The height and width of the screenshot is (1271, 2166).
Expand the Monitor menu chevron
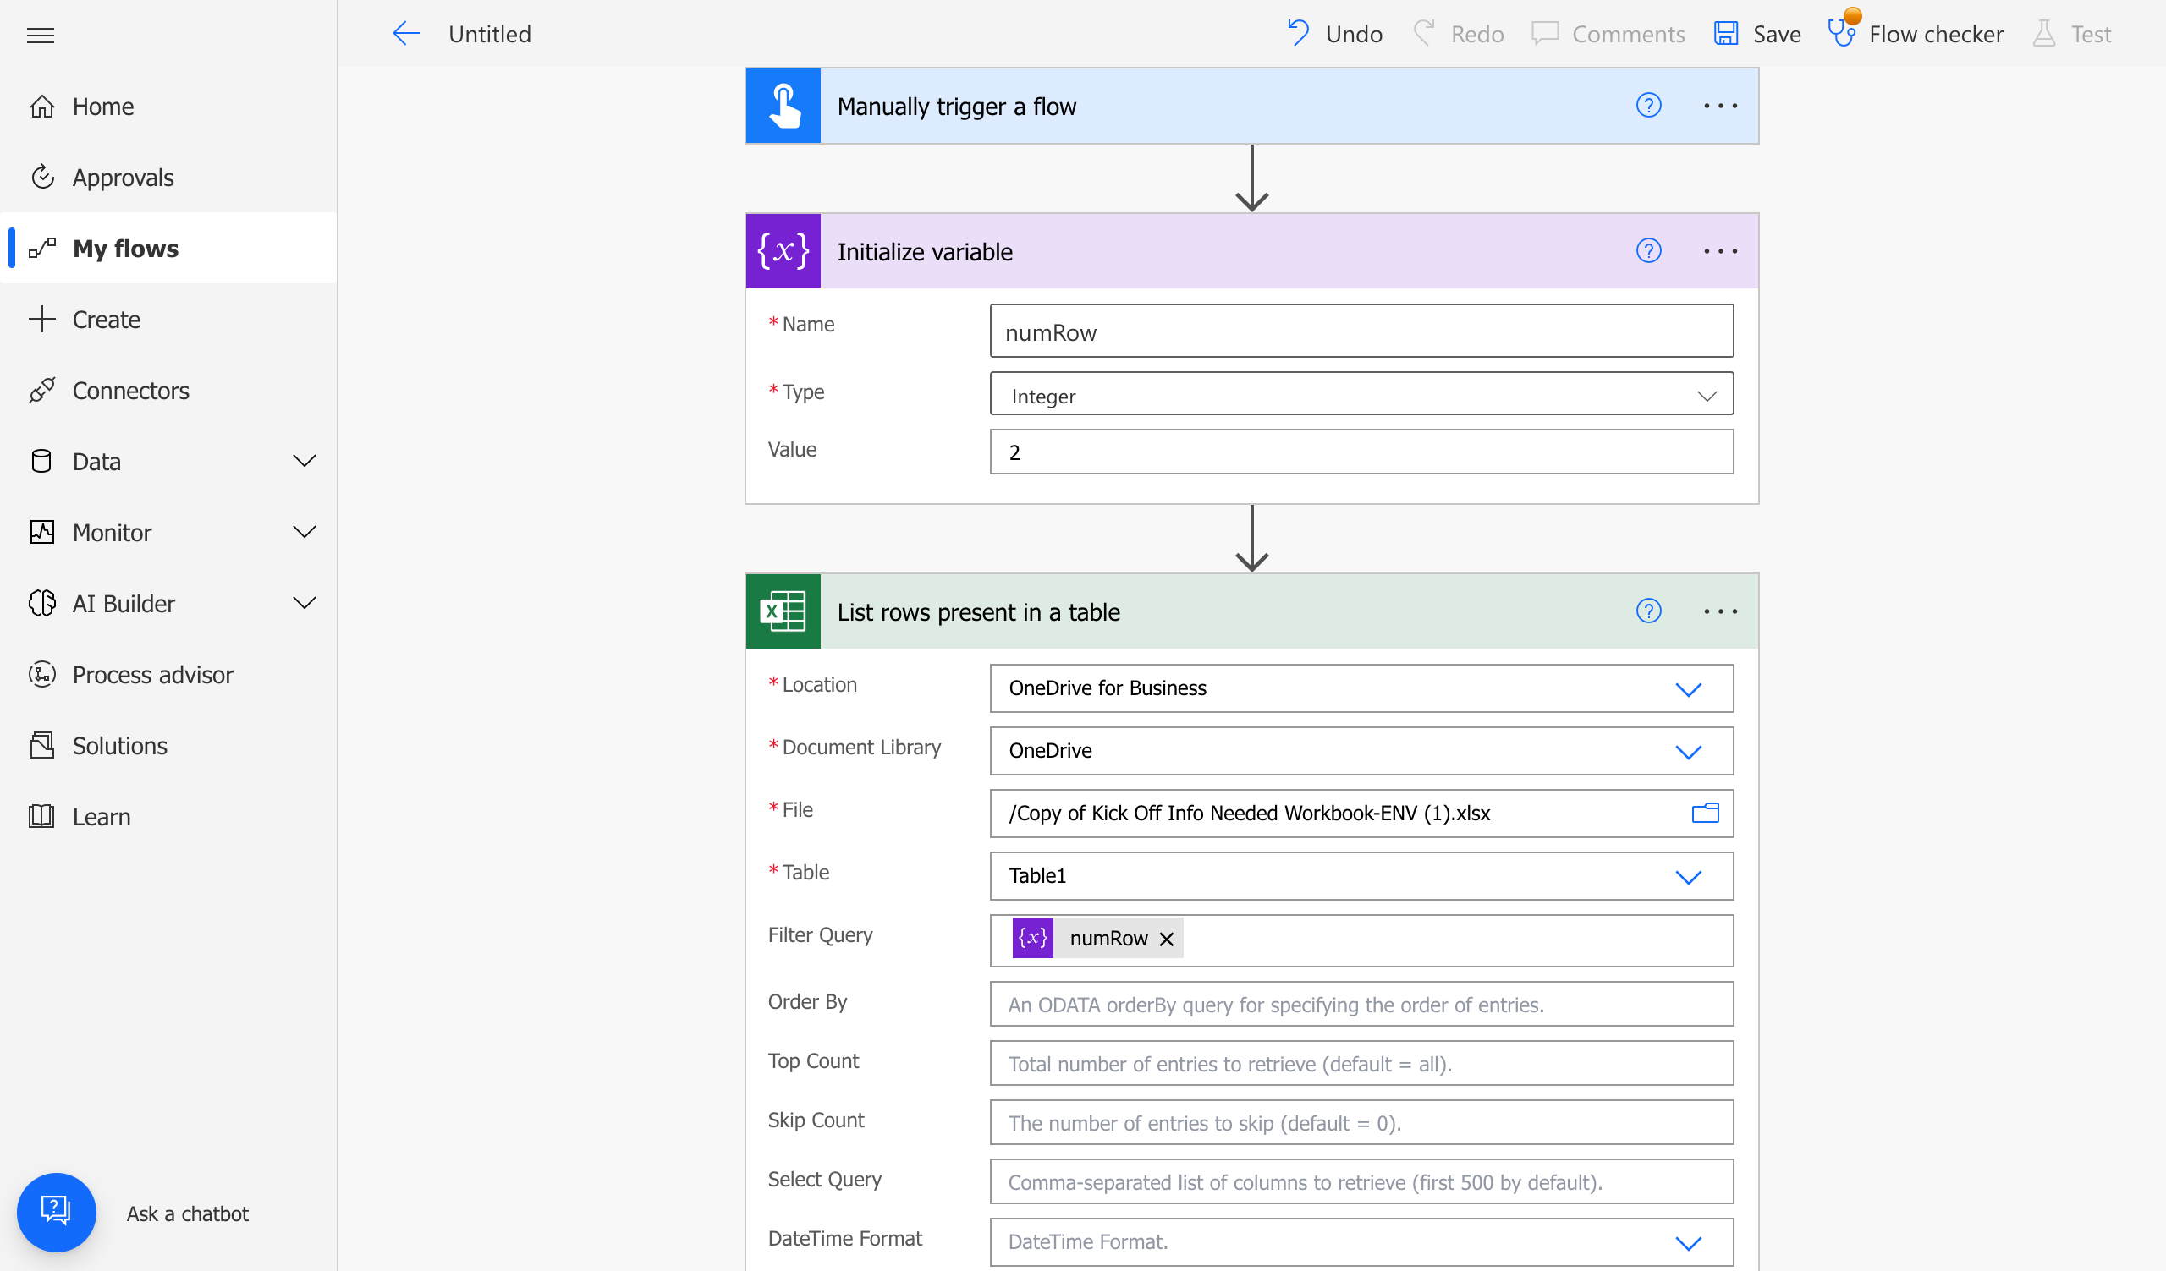pyautogui.click(x=305, y=533)
